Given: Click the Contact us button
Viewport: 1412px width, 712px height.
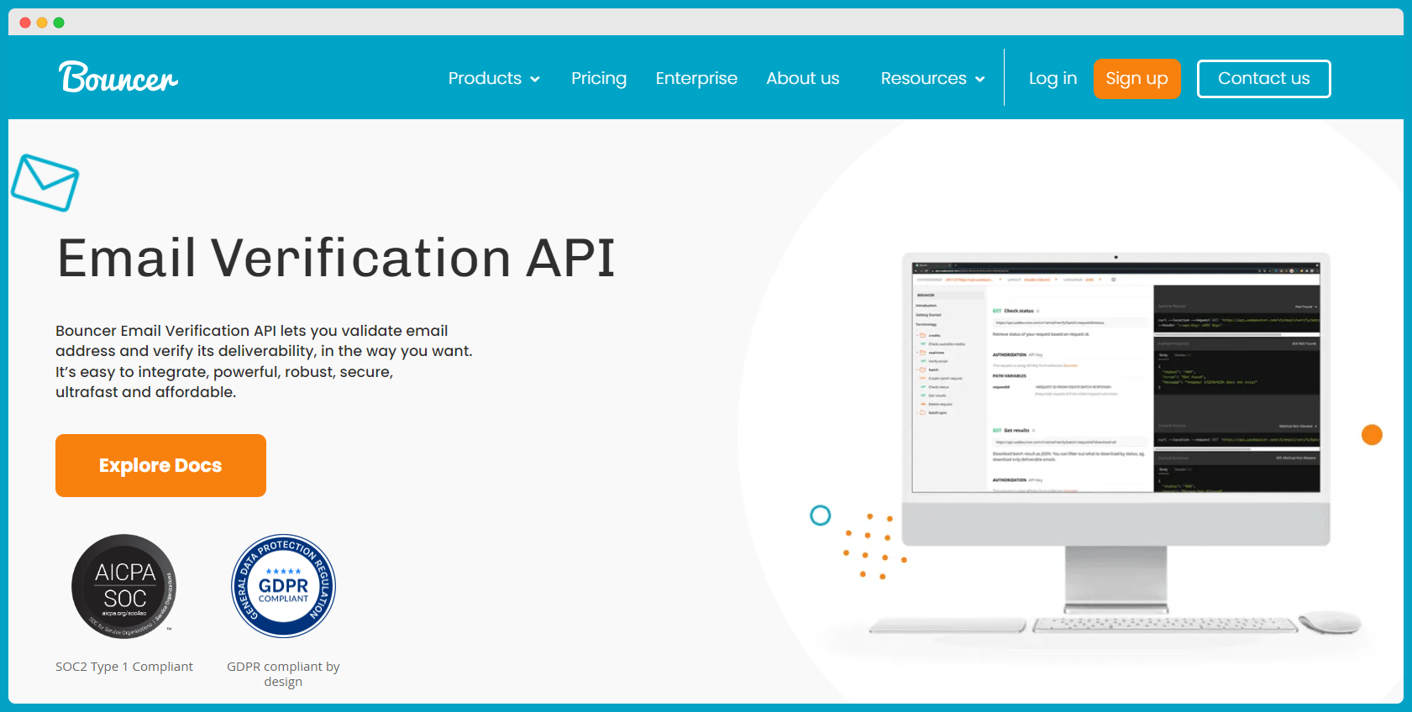Looking at the screenshot, I should pyautogui.click(x=1263, y=79).
